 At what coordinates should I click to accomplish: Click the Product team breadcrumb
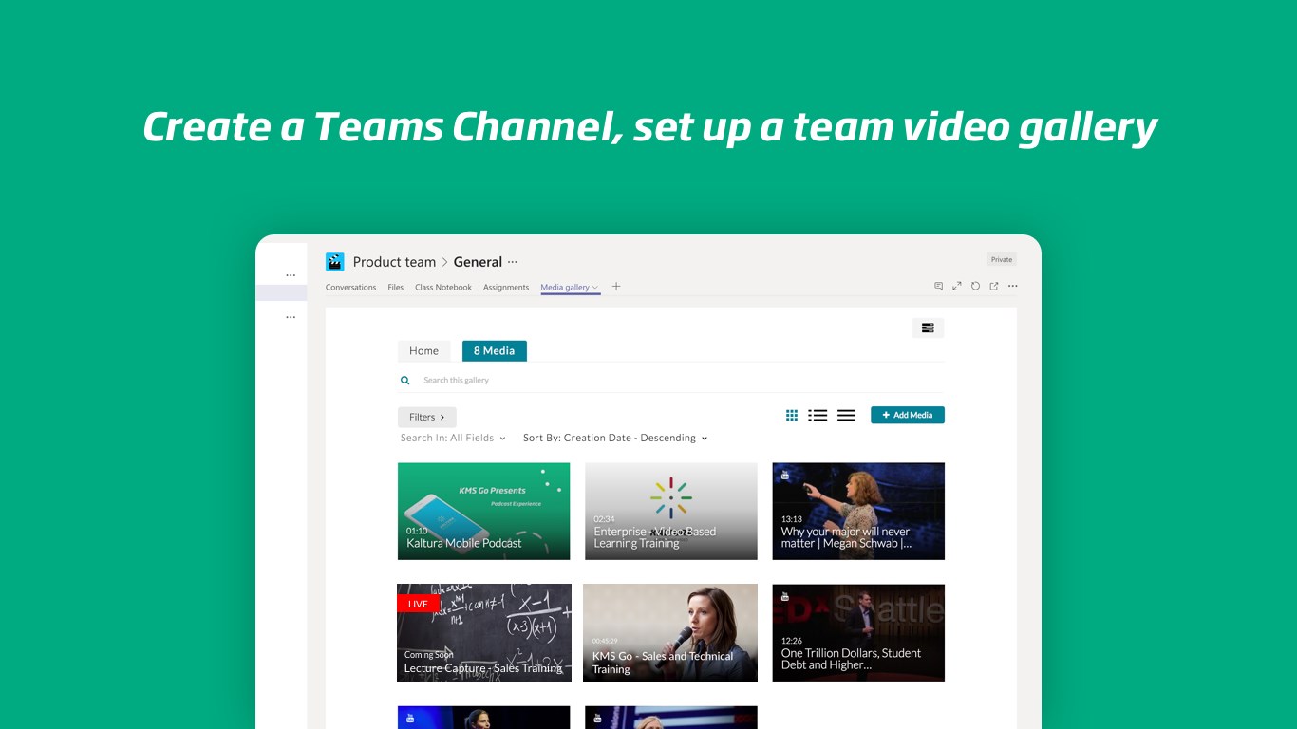pos(394,262)
